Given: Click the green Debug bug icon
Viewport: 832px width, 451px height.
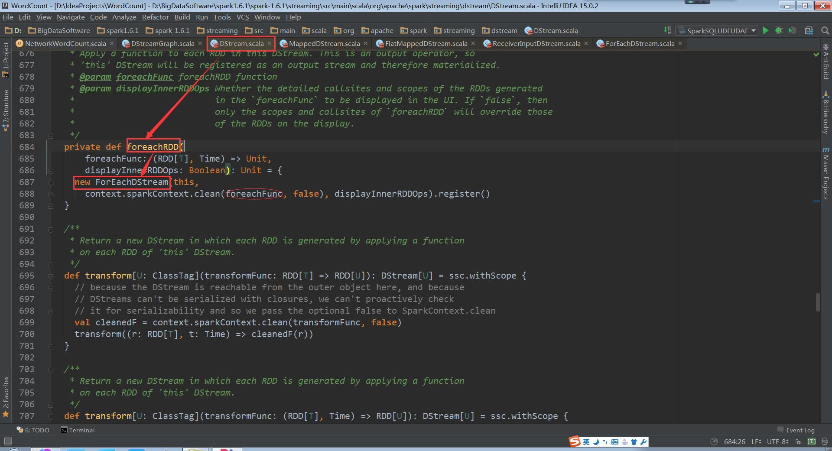Looking at the screenshot, I should (x=779, y=30).
